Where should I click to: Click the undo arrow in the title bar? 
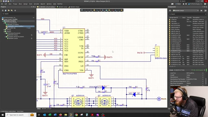tap(11, 1)
